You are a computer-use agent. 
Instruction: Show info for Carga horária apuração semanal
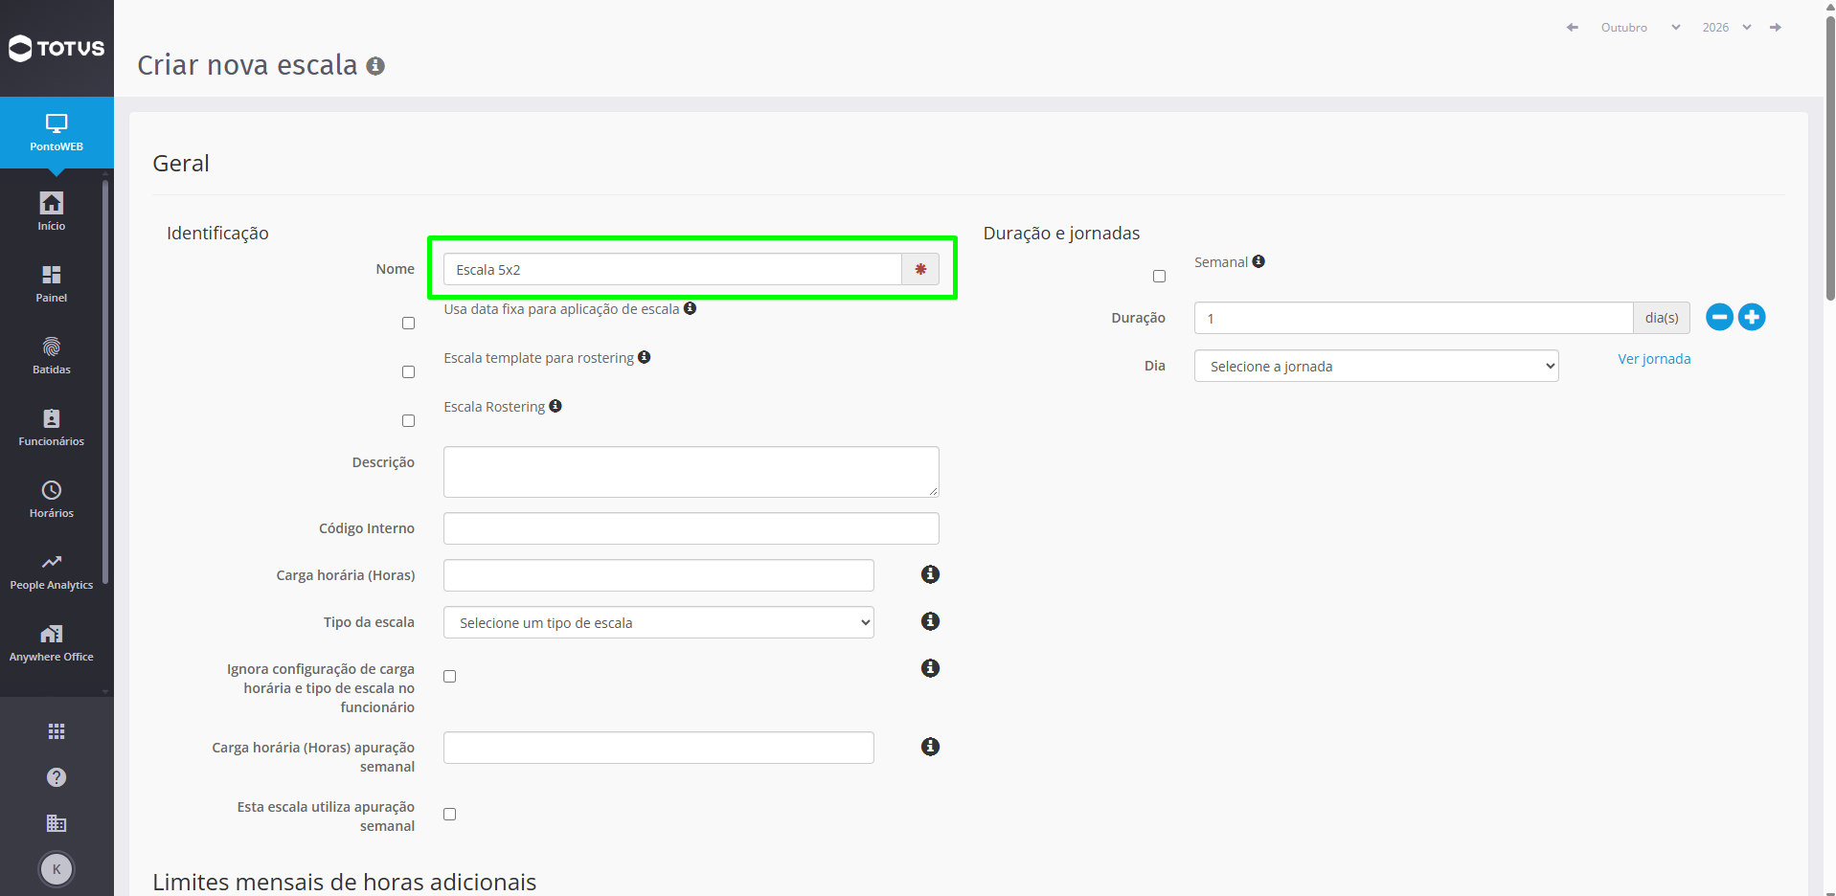[x=930, y=747]
